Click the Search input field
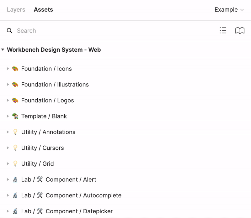Image resolution: width=251 pixels, height=218 pixels. click(26, 30)
